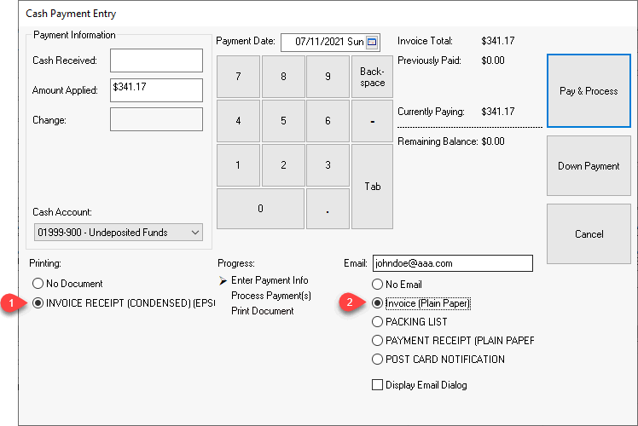638x426 pixels.
Task: Select INVOICE RECEIPT (CONDENSED) printing option
Action: [x=38, y=302]
